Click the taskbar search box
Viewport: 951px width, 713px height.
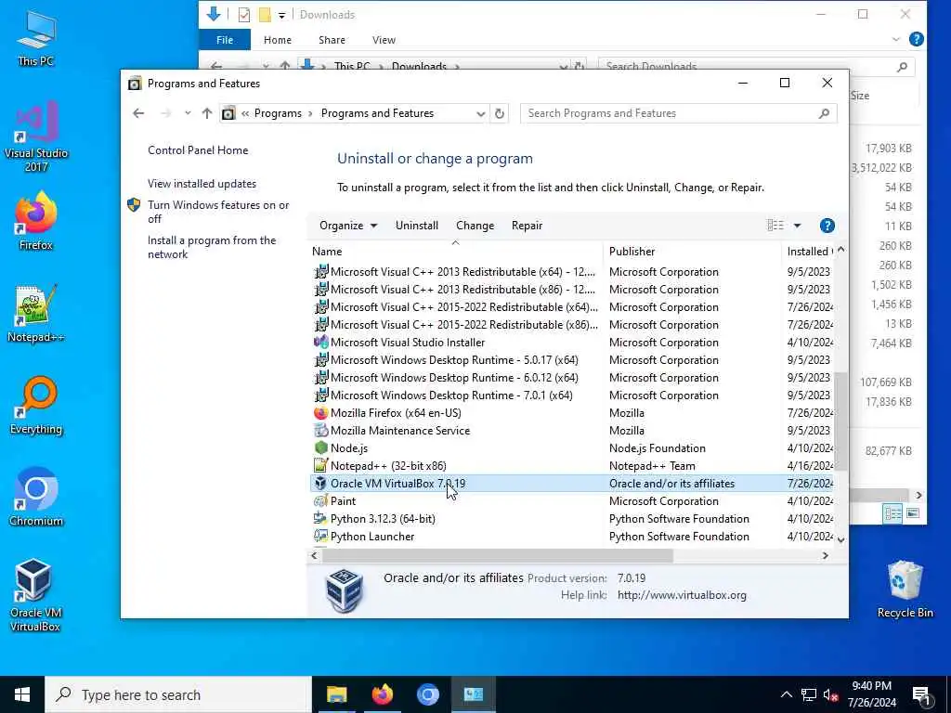pyautogui.click(x=178, y=694)
